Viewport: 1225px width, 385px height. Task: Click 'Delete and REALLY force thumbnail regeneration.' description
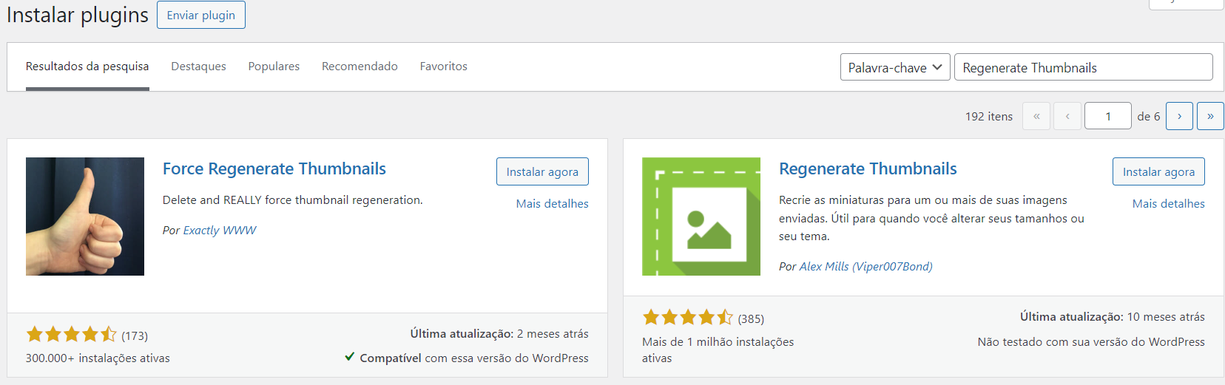293,200
